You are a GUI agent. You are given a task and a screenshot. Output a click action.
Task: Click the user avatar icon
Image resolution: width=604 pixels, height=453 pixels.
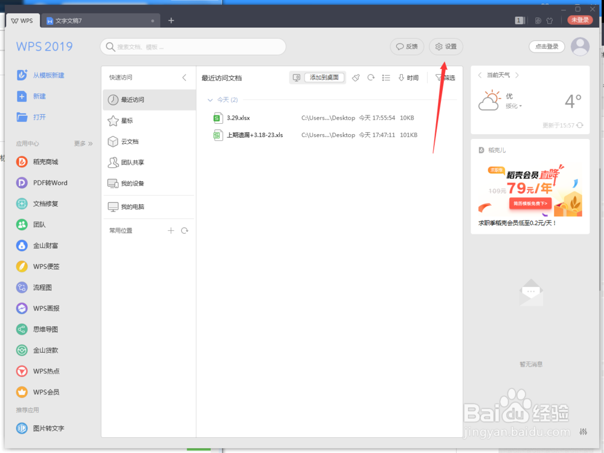tap(580, 47)
